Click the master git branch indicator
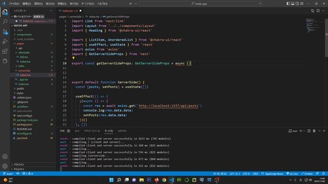 point(8,174)
